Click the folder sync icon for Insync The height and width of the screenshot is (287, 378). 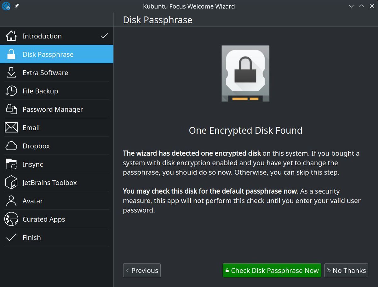[11, 164]
